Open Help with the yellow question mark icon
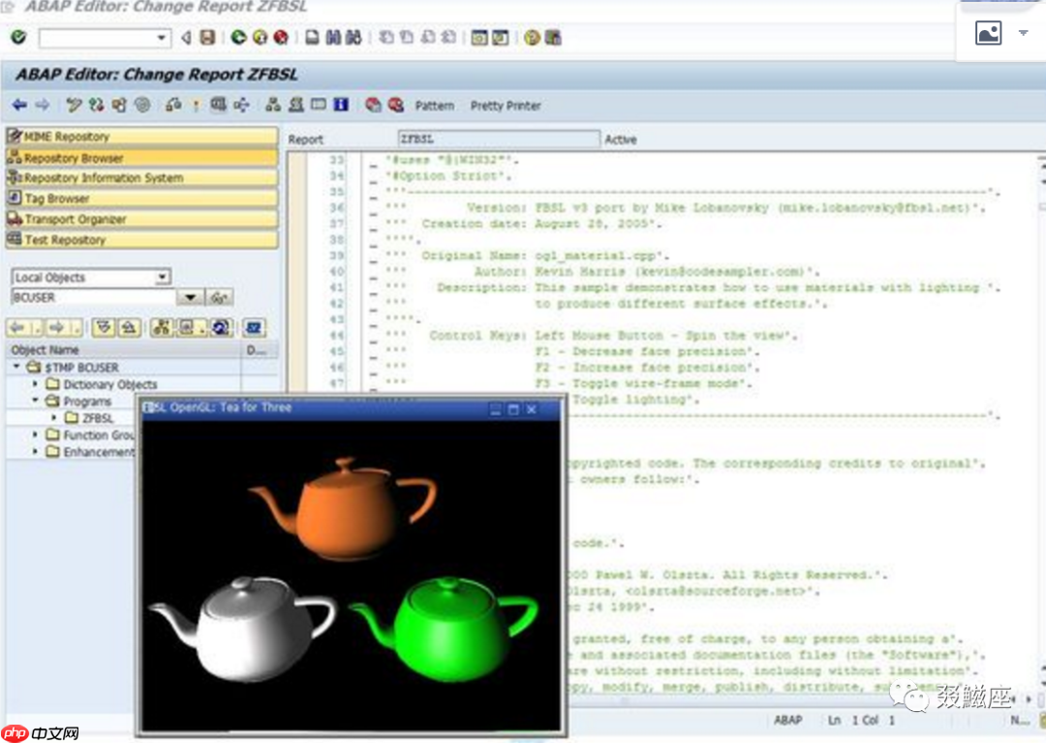Viewport: 1046px width, 743px height. click(x=532, y=38)
